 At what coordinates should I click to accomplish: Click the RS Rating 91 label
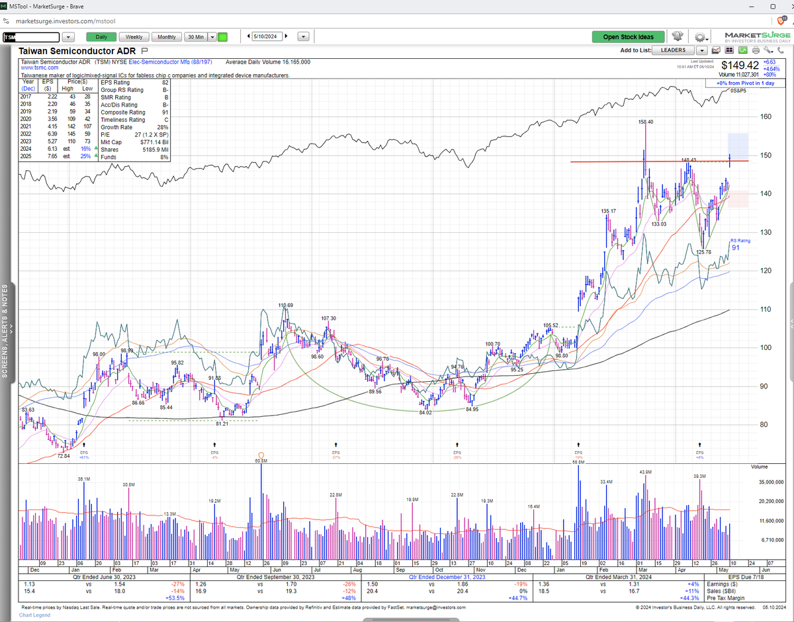pyautogui.click(x=740, y=245)
